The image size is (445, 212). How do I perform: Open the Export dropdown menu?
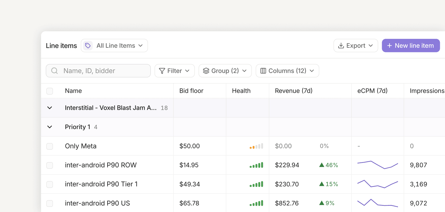click(x=356, y=46)
